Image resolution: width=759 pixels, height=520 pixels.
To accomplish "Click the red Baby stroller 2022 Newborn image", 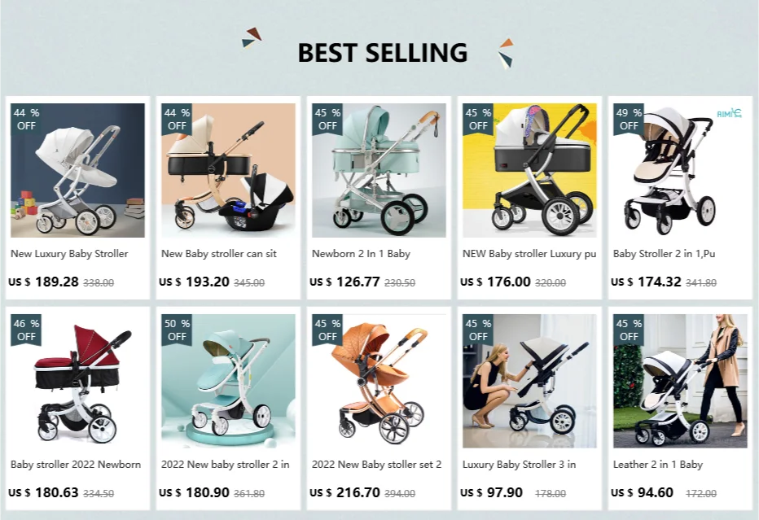I will tap(77, 381).
